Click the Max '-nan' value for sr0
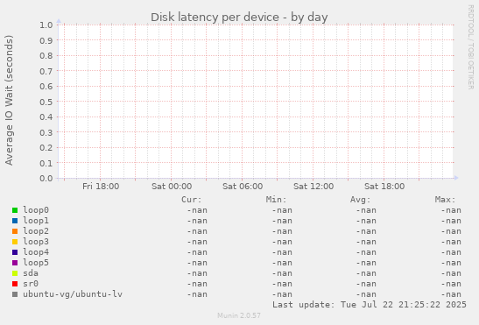Image resolution: width=479 pixels, height=325 pixels. [x=451, y=284]
